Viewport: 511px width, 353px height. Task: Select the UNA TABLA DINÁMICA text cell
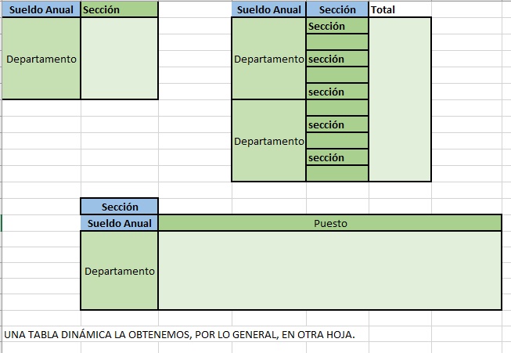(179, 334)
